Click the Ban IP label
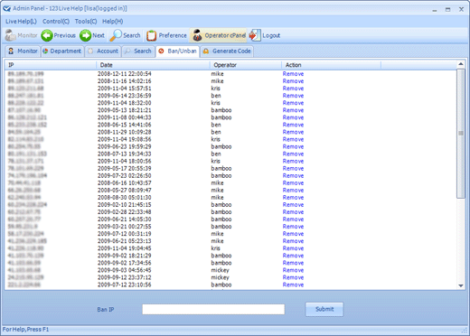This screenshot has width=470, height=336. click(x=106, y=310)
